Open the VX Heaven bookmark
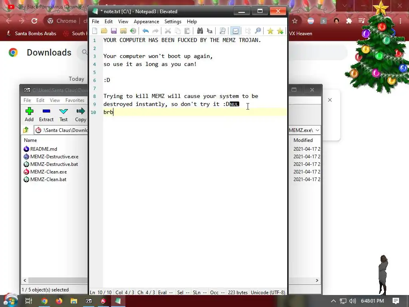The width and height of the screenshot is (409, 307). [300, 34]
